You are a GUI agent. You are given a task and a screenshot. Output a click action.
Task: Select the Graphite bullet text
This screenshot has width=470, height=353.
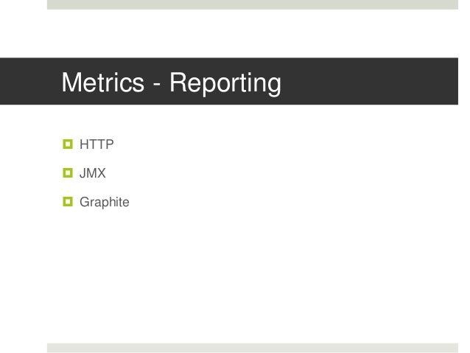(x=105, y=202)
